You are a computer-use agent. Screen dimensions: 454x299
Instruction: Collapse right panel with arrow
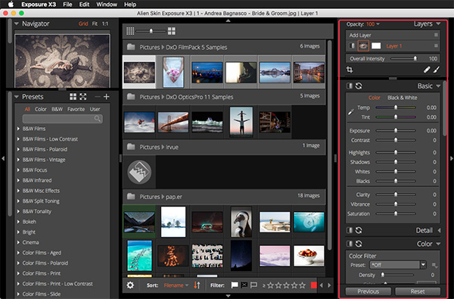tap(451, 158)
